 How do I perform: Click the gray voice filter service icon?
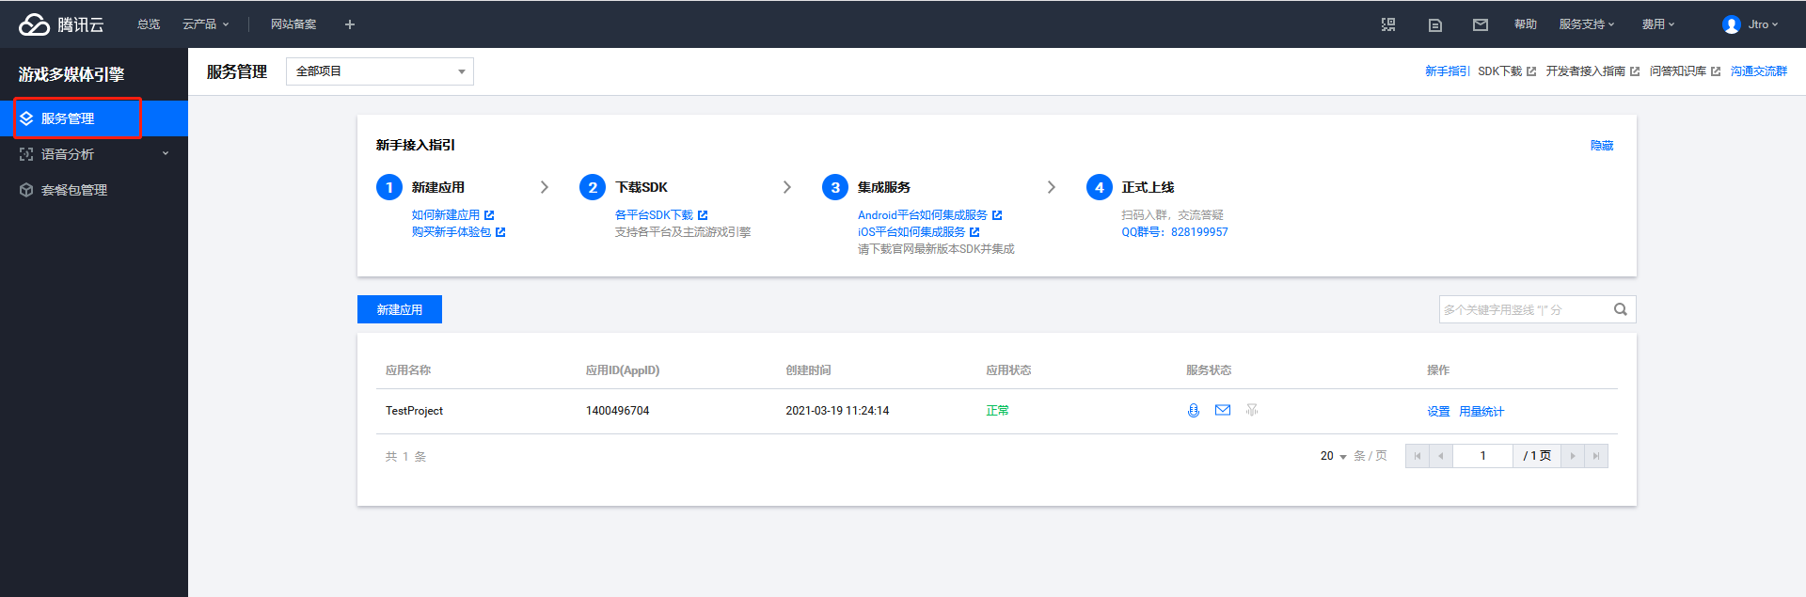click(1251, 410)
